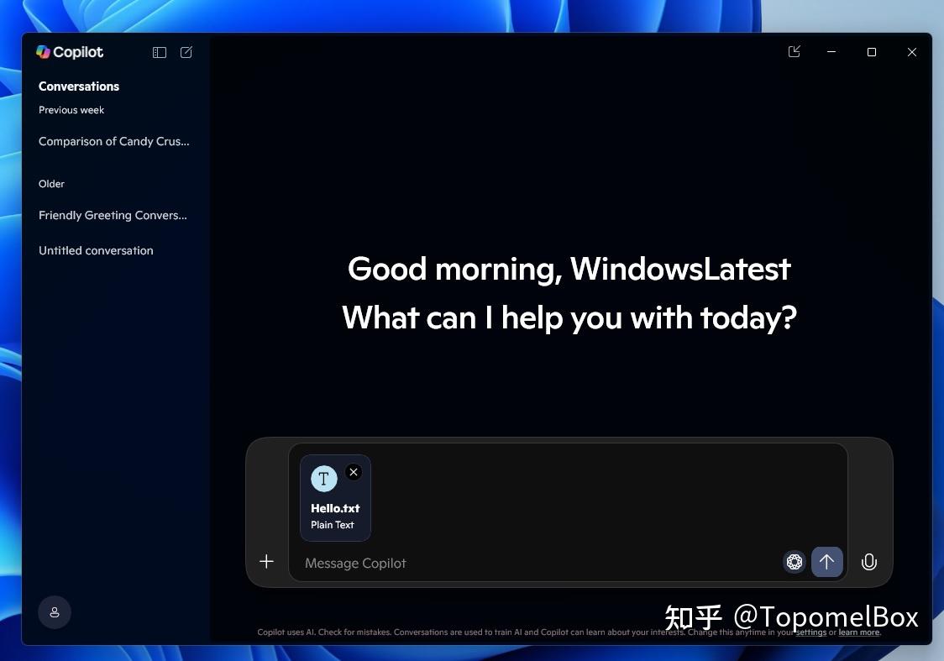Select the Copilot voice orb icon

point(794,561)
